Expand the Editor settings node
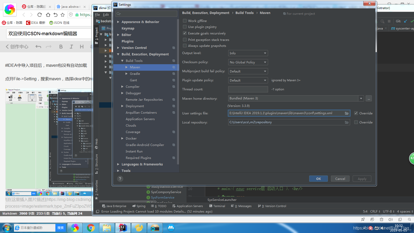This screenshot has height=233, width=414. (x=118, y=35)
